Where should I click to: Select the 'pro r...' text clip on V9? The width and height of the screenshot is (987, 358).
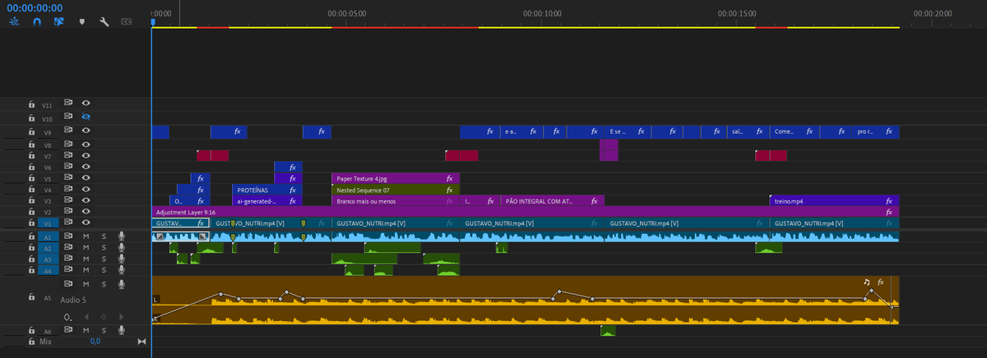875,131
